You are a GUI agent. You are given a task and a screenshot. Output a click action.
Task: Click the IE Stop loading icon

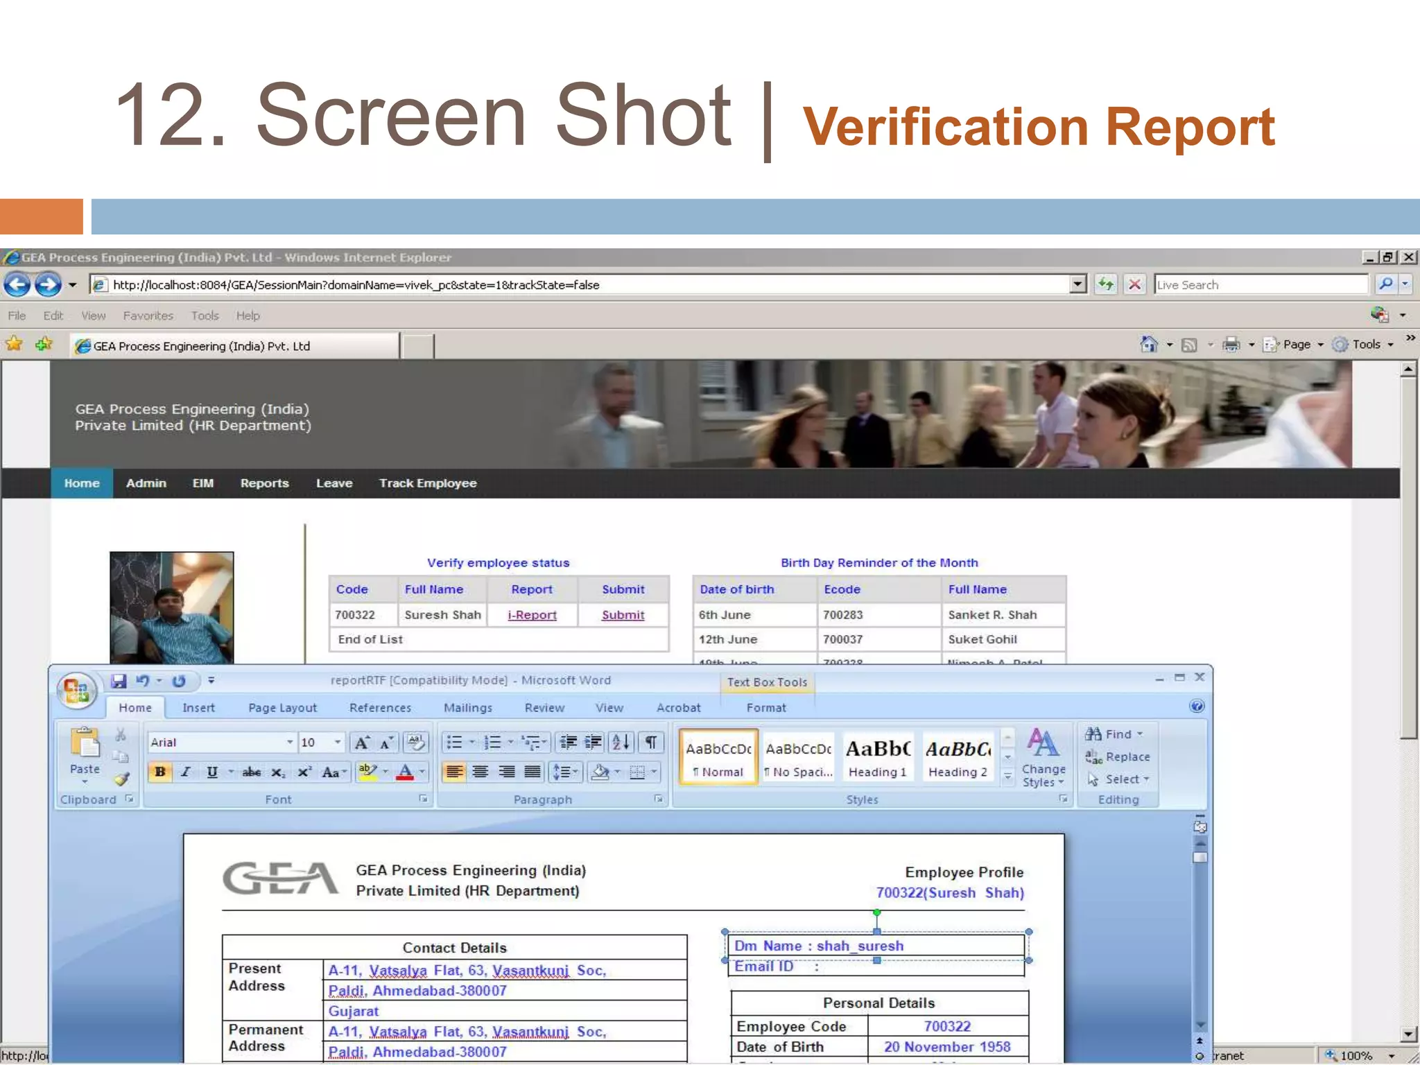pos(1135,284)
